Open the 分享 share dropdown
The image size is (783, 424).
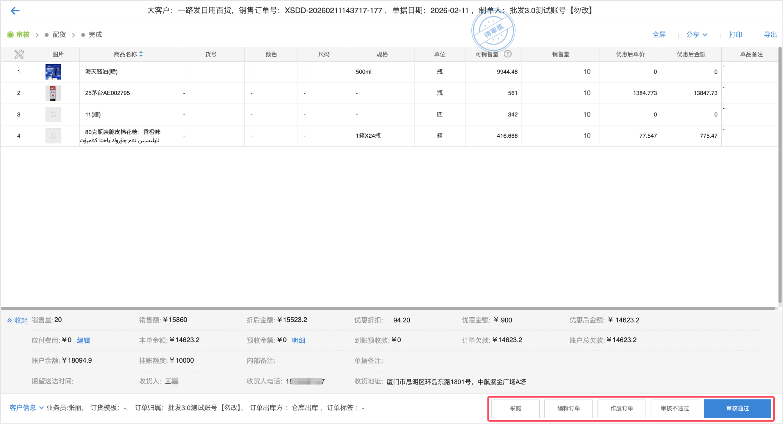(697, 34)
